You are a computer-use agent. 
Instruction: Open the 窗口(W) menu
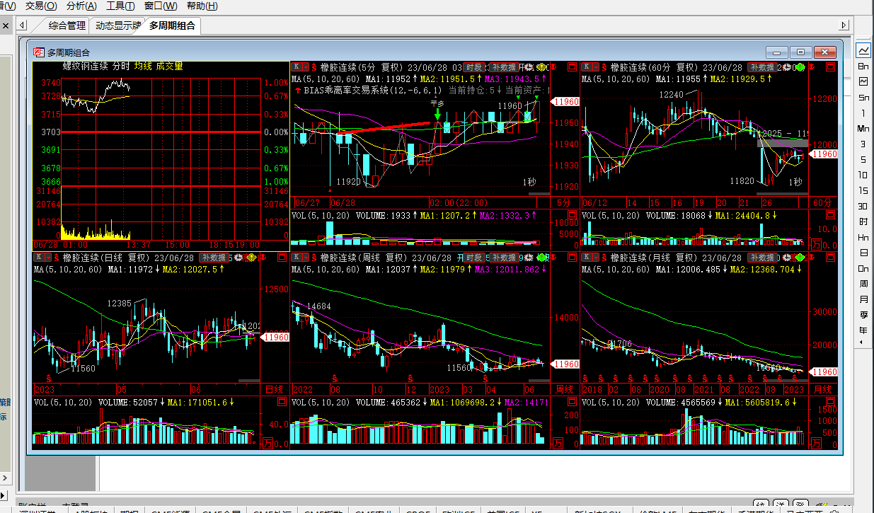pos(161,6)
